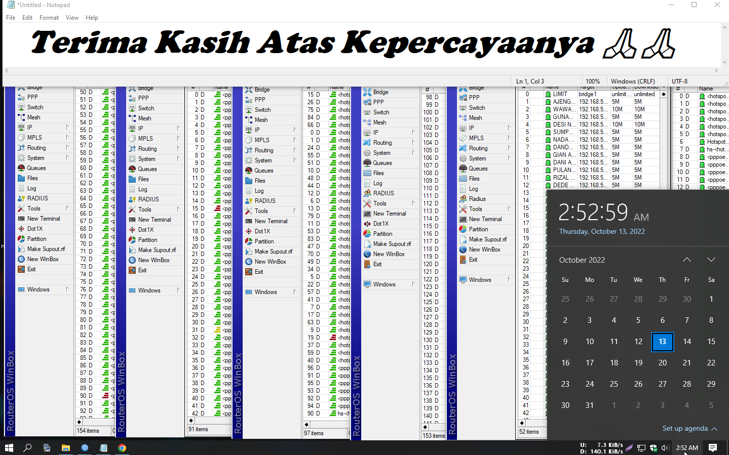
Task: Click the October 2022 month header
Action: 582,260
